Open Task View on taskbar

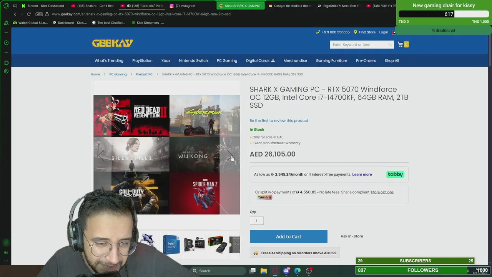tap(253, 271)
